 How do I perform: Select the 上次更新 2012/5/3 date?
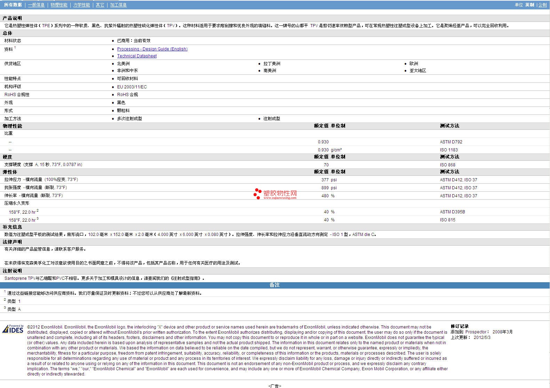click(471, 338)
